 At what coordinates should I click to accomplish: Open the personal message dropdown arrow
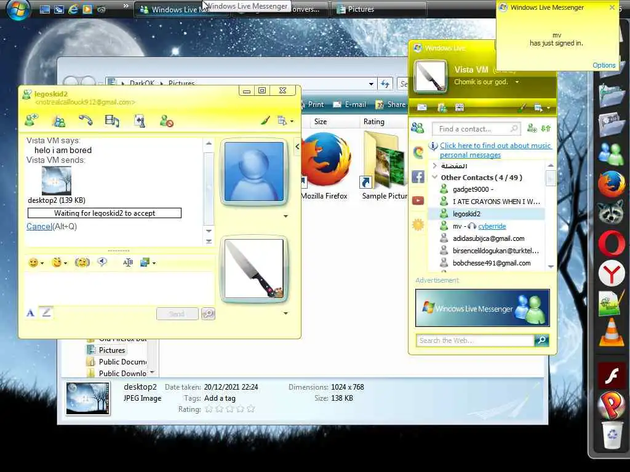pyautogui.click(x=517, y=82)
